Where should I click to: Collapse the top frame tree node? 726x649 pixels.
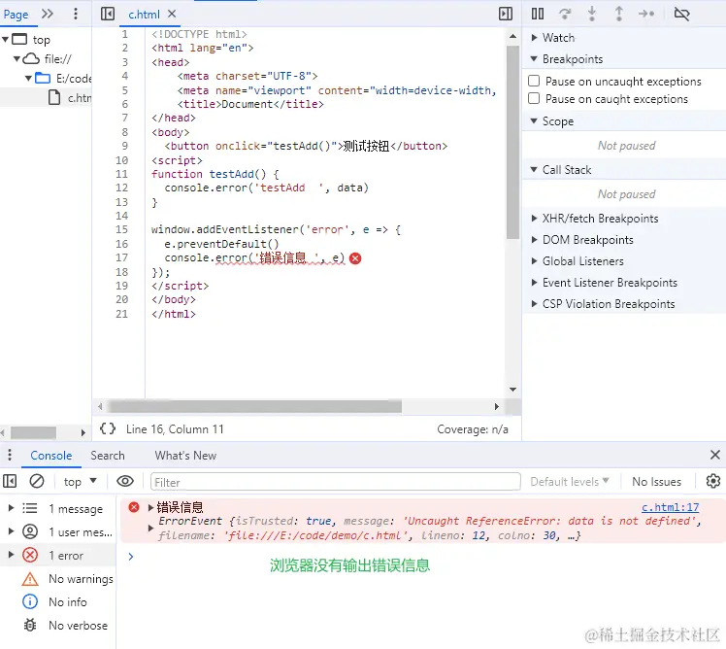click(x=6, y=40)
